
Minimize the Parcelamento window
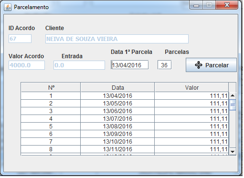coord(196,5)
